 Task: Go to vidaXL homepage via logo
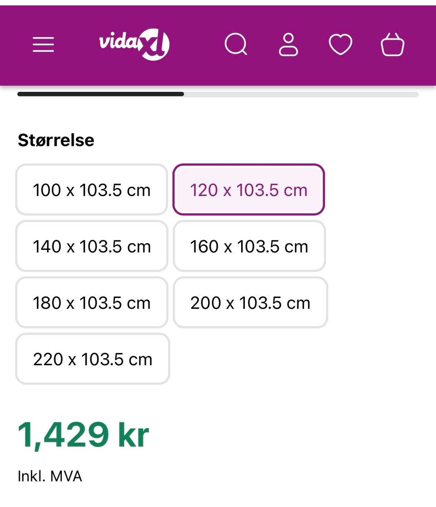point(134,45)
